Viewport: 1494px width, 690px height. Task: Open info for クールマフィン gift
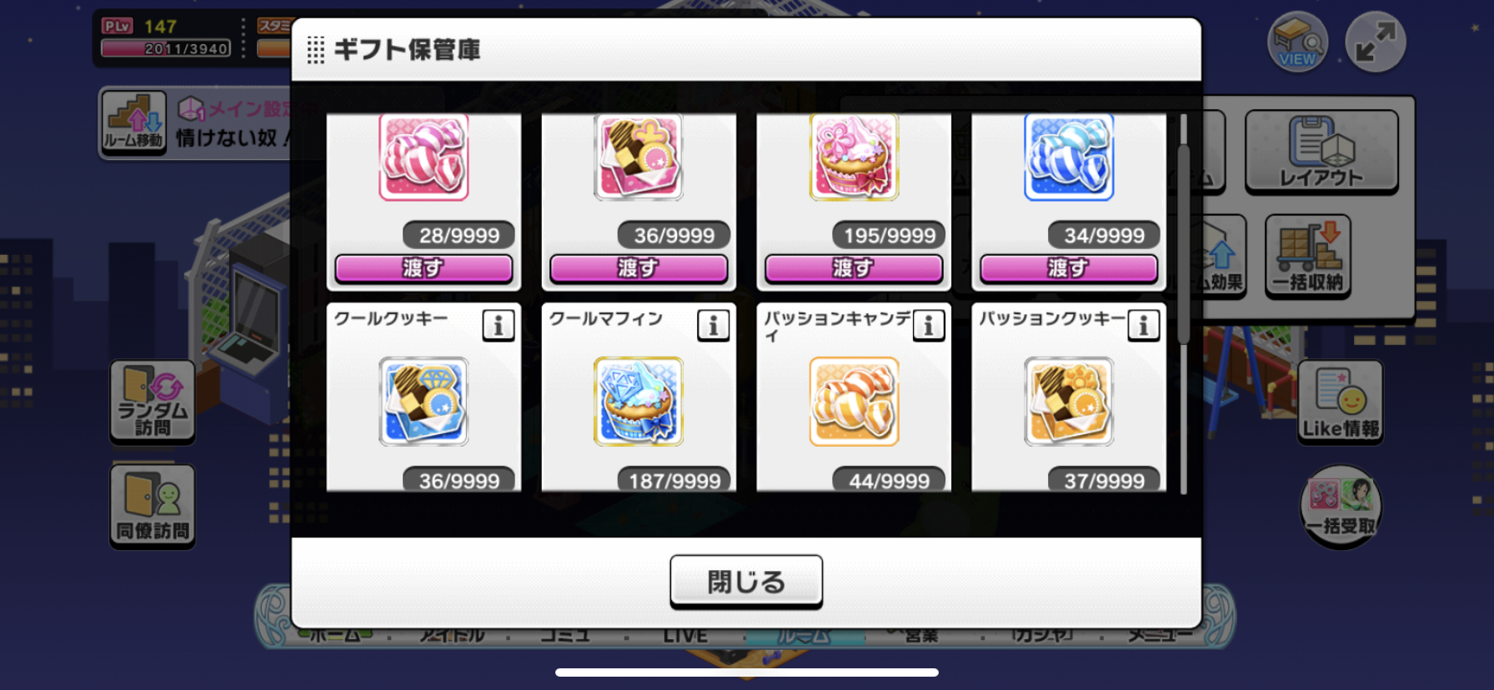(714, 325)
